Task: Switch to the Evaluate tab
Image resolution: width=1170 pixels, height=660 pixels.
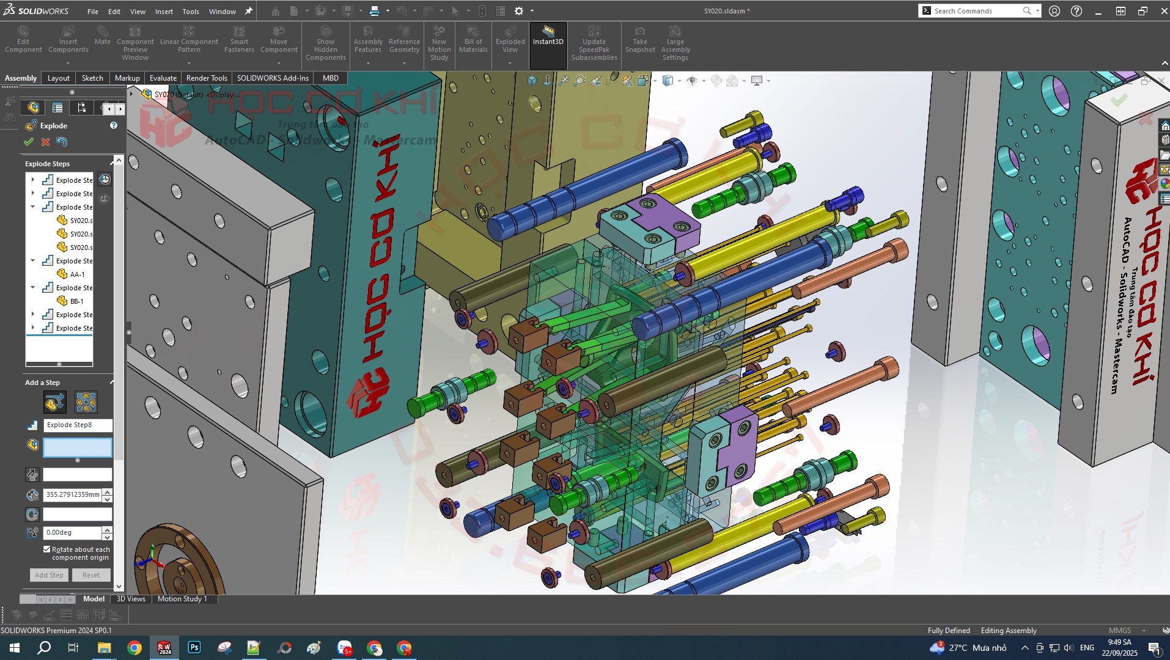Action: pyautogui.click(x=163, y=78)
